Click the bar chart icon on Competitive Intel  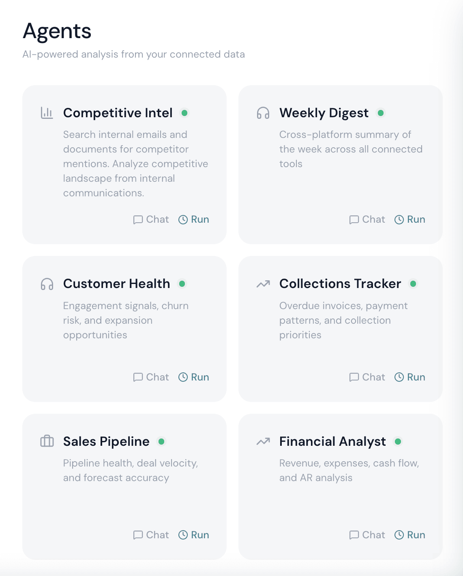click(x=47, y=113)
